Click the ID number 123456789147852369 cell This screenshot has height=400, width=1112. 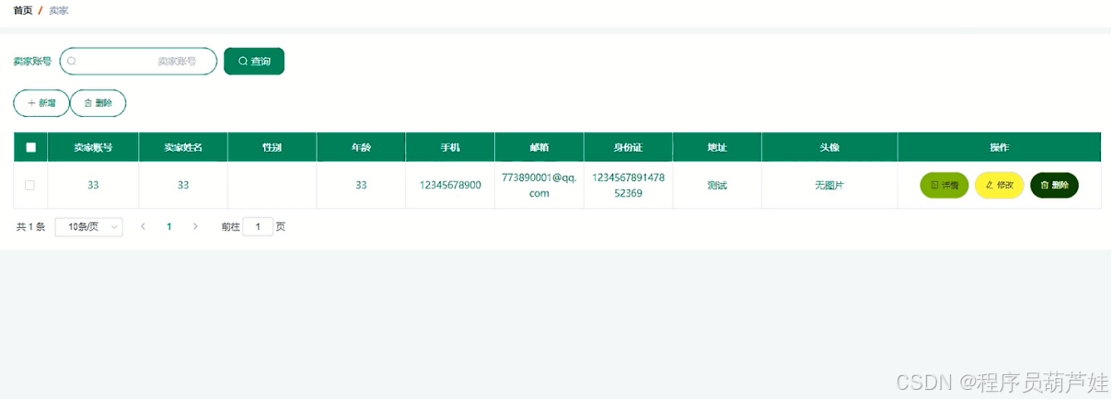point(629,186)
